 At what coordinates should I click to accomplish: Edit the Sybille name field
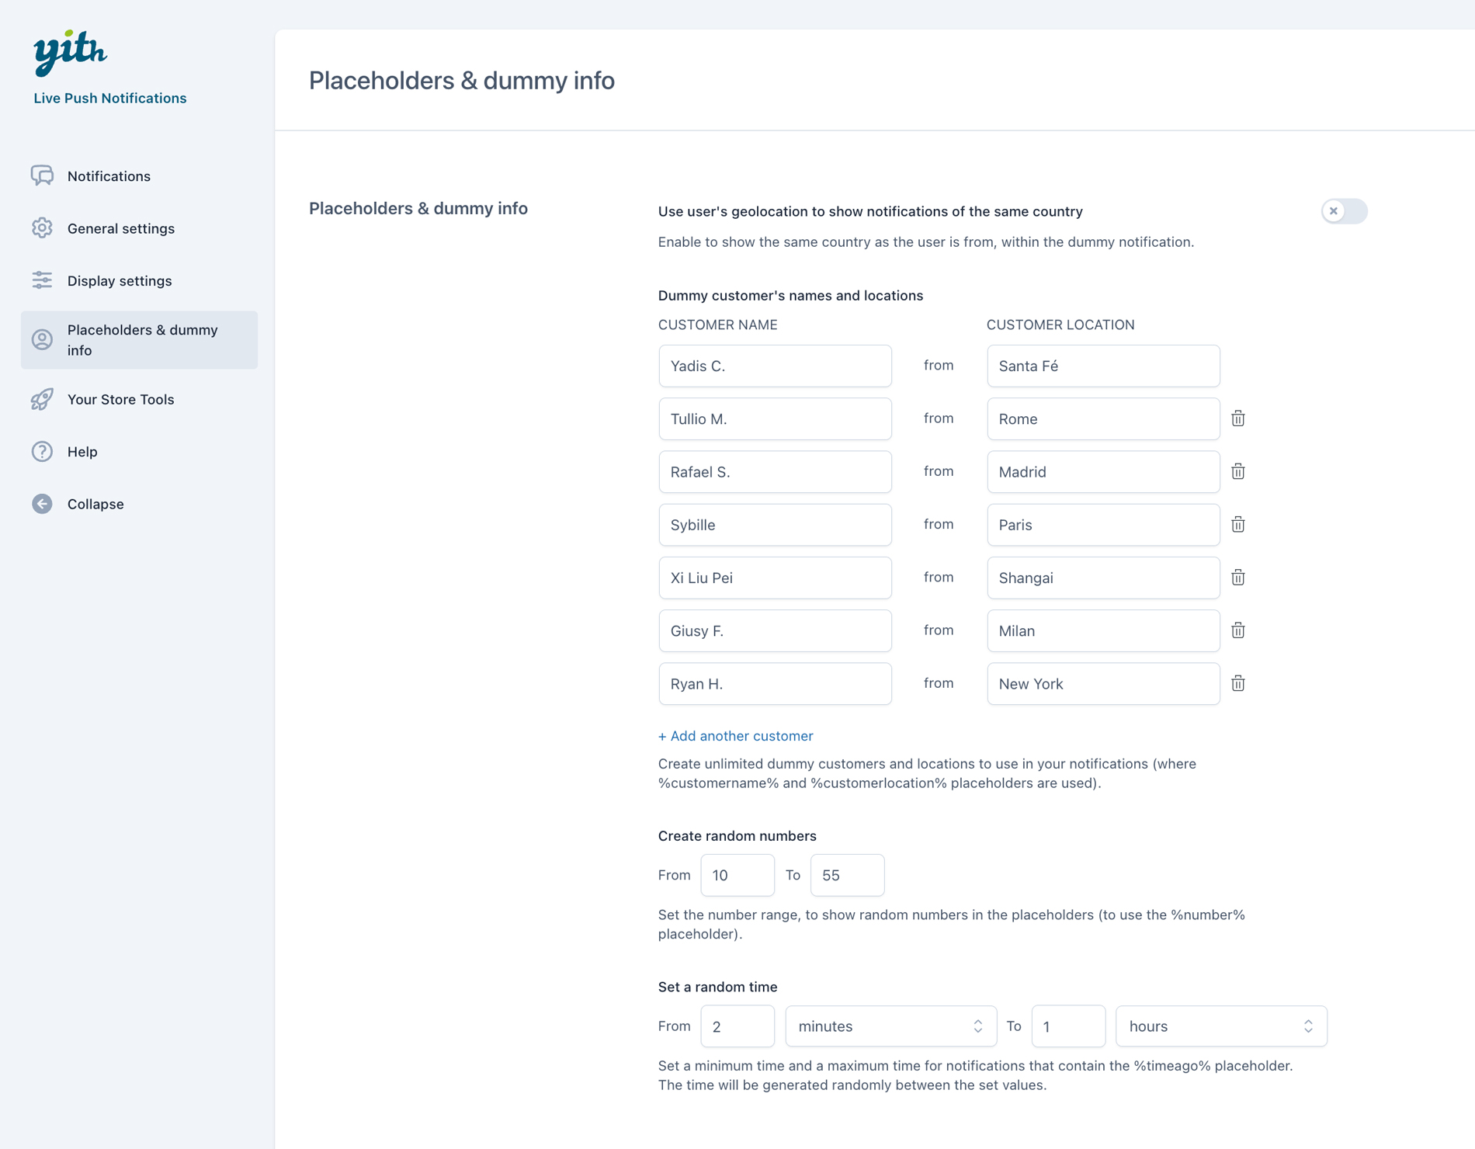tap(775, 525)
